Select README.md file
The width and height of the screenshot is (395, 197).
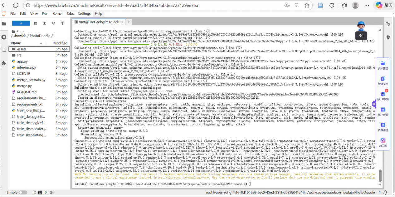pos(39,92)
